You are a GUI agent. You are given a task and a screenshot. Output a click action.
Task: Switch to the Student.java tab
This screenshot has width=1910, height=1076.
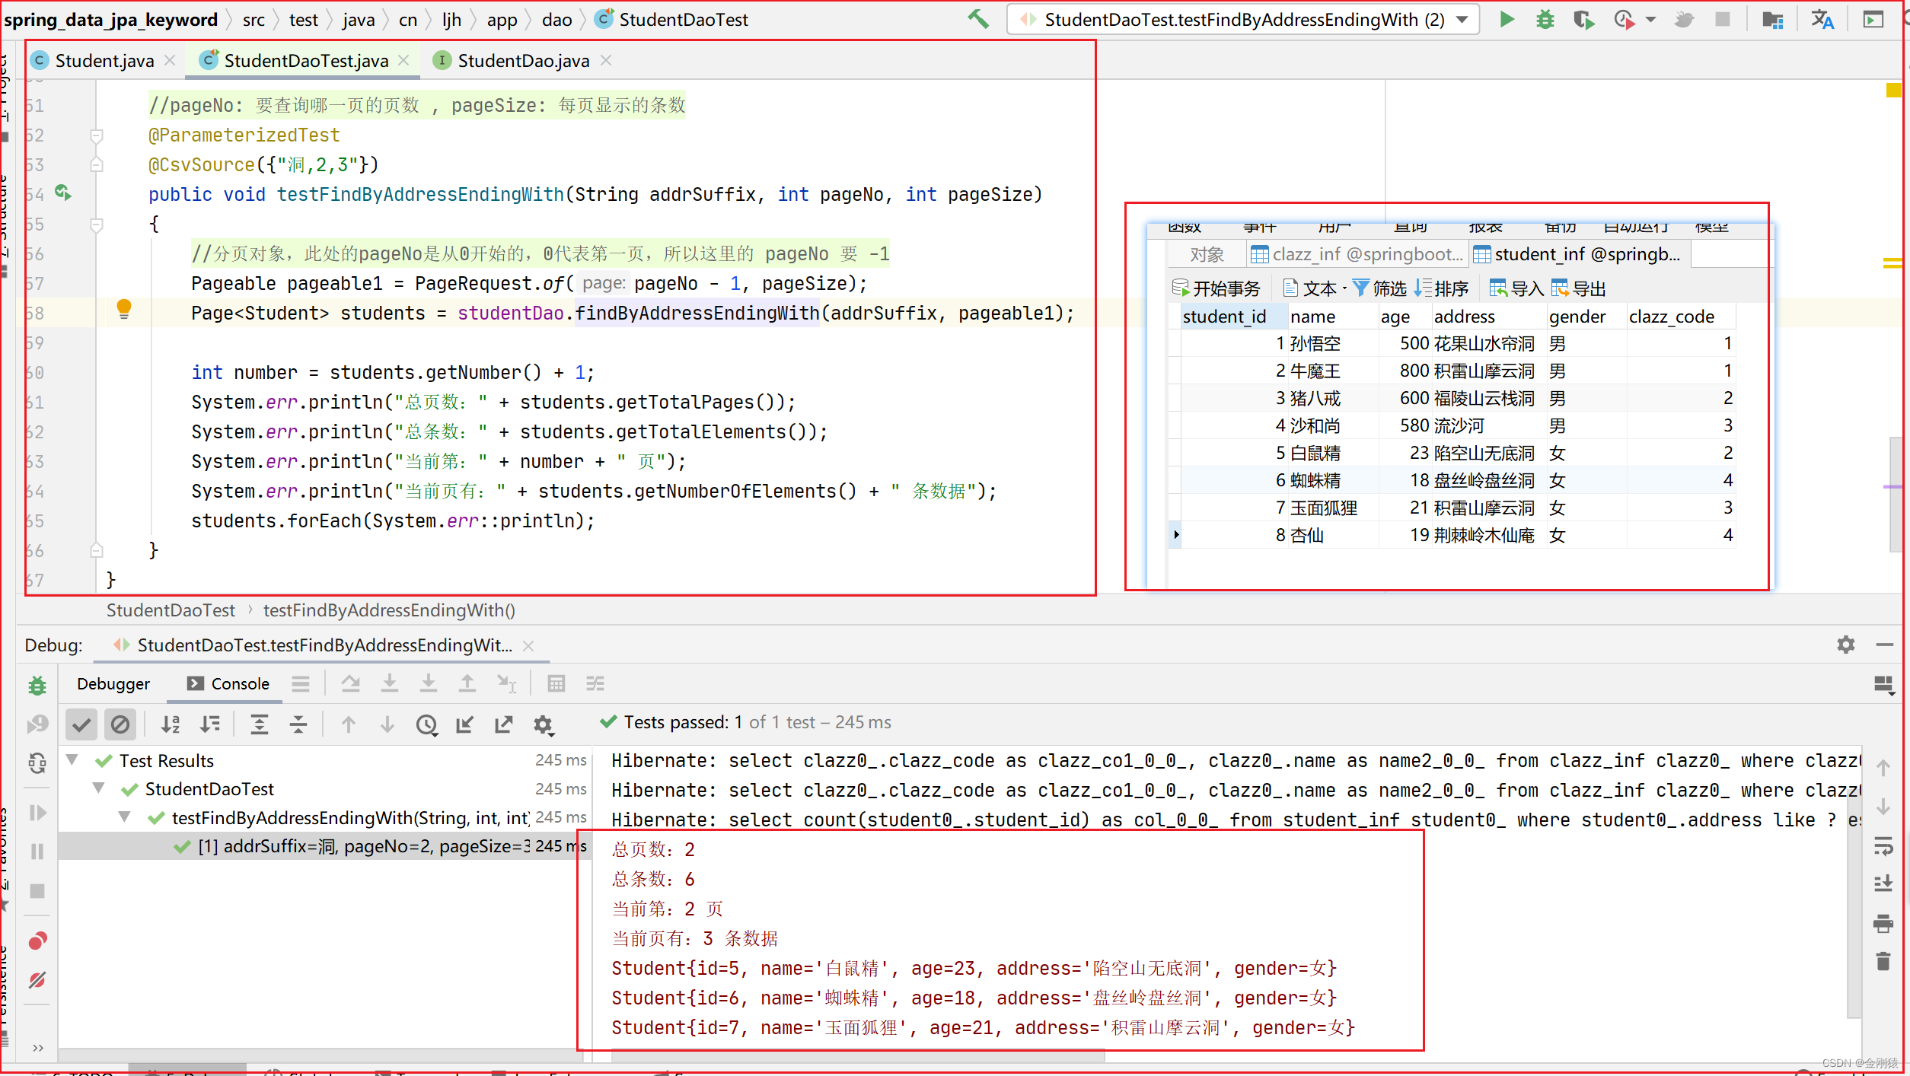(x=104, y=61)
